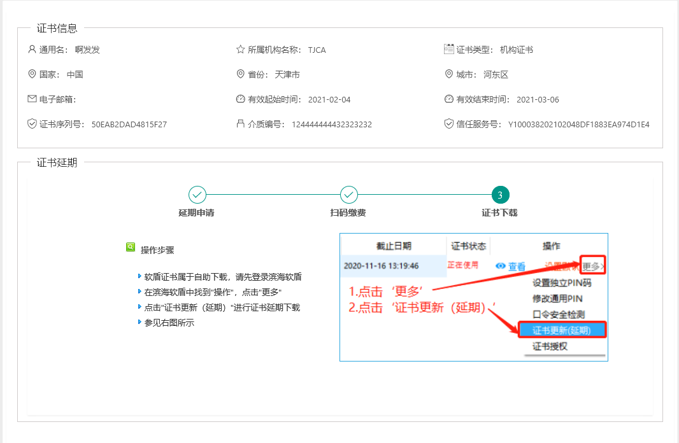Screen dimensions: 679x443
Task: Click the shield icon beside 证书序列号
Action: pyautogui.click(x=32, y=124)
